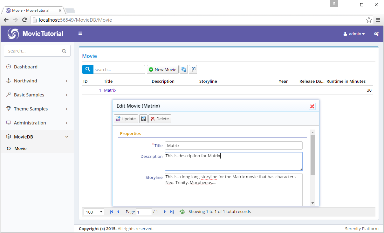The image size is (384, 233).
Task: Click the Delete button in dialog
Action: click(160, 119)
